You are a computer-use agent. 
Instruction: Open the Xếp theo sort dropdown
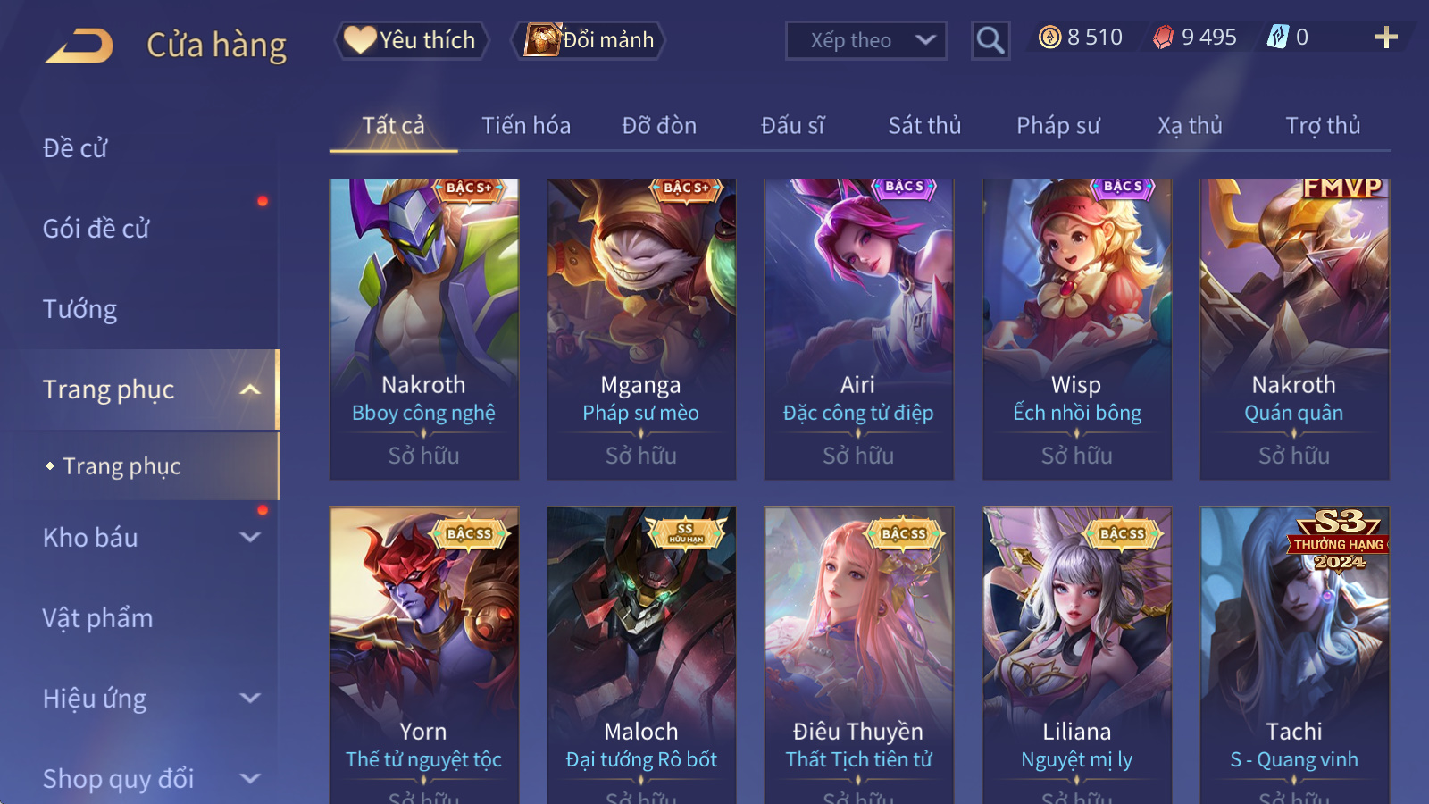click(x=866, y=40)
